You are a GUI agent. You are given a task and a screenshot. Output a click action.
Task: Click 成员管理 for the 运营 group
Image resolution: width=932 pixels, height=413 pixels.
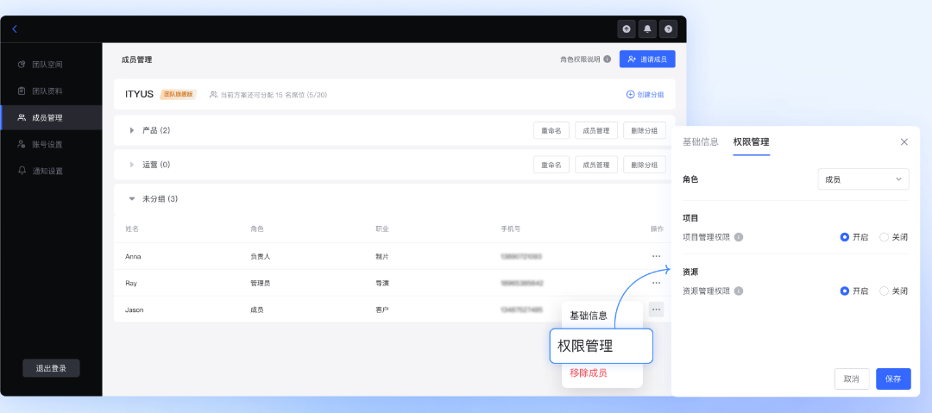click(x=596, y=165)
